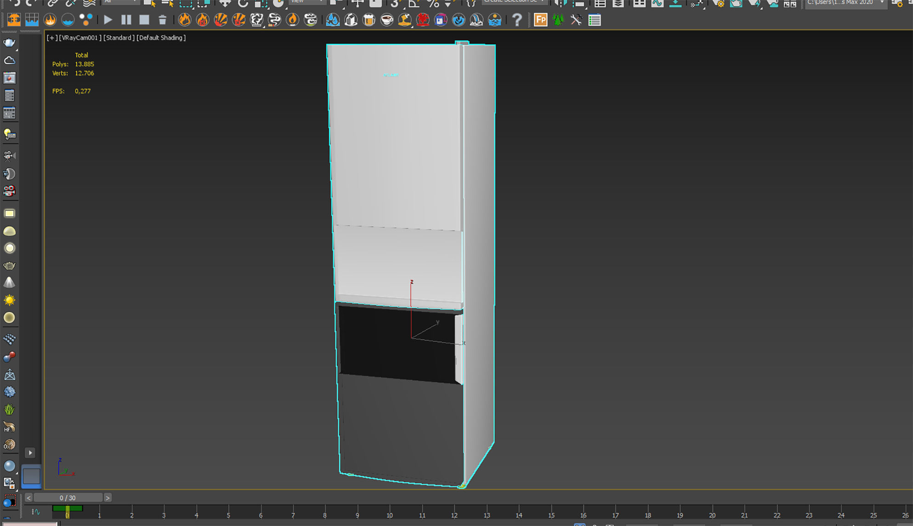
Task: Select the large smoke preset icon
Action: coord(257,20)
